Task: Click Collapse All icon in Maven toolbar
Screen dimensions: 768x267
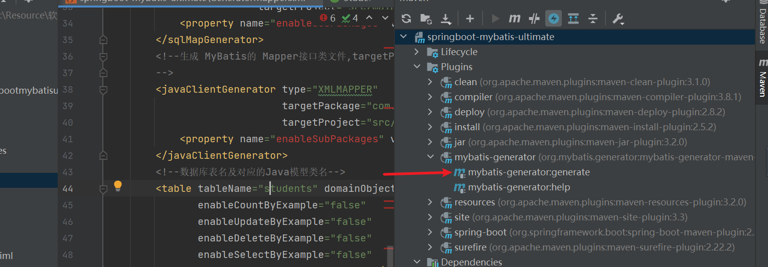Action: (x=593, y=19)
